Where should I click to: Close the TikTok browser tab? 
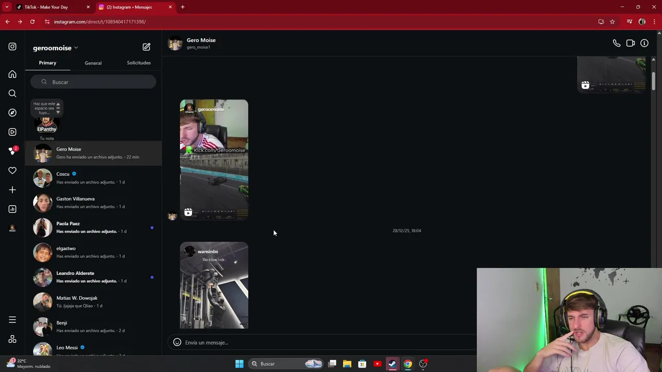click(x=88, y=7)
